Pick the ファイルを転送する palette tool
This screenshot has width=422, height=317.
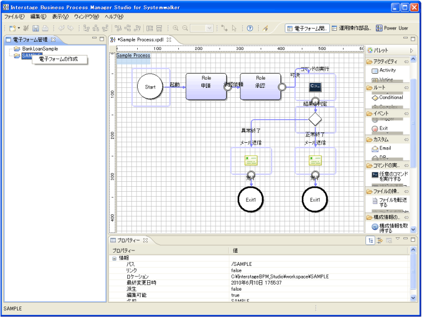(390, 202)
